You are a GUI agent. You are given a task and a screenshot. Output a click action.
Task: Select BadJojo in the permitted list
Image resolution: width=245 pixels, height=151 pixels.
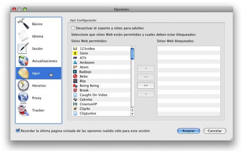[101, 72]
